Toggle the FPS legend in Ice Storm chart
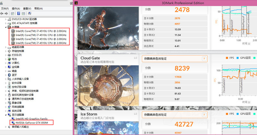This screenshot has height=135, width=257. tap(230, 114)
